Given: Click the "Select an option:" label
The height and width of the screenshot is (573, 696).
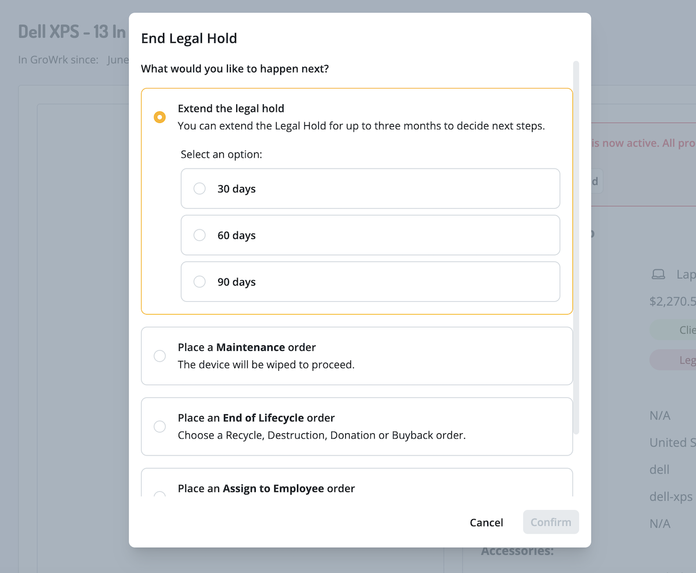Looking at the screenshot, I should 222,155.
